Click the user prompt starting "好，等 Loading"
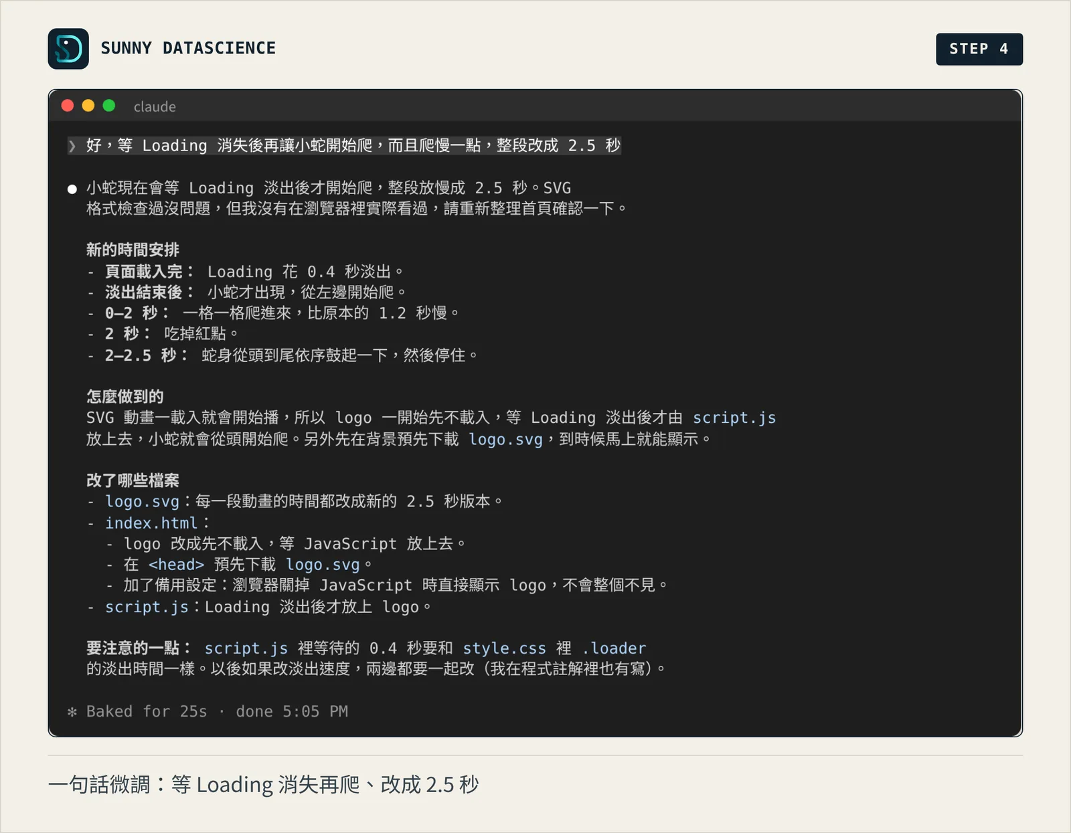Screen dimensions: 1071x833 click(x=353, y=146)
